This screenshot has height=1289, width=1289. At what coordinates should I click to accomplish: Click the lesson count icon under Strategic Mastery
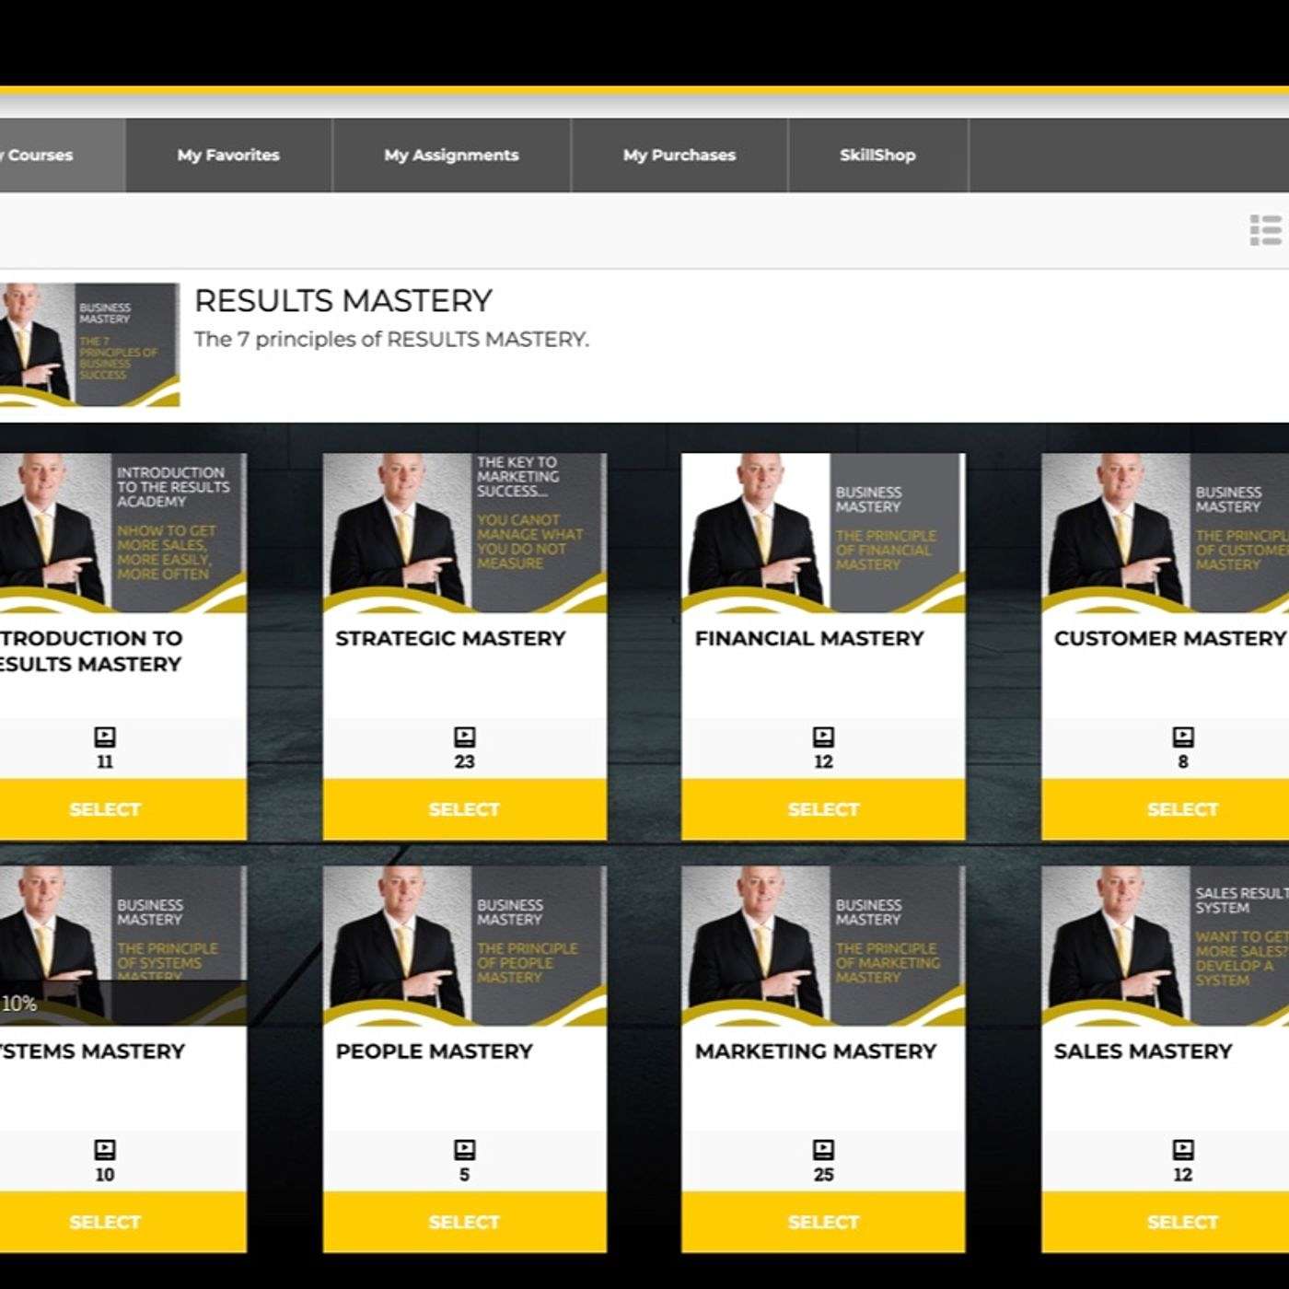tap(464, 737)
